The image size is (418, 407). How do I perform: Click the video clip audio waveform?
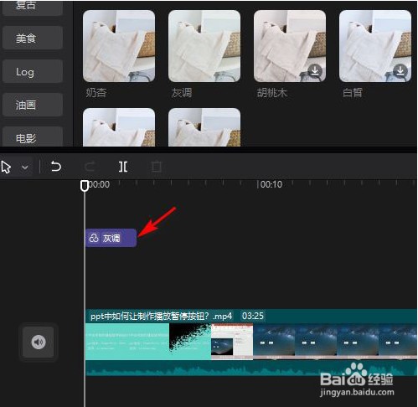pyautogui.click(x=250, y=368)
